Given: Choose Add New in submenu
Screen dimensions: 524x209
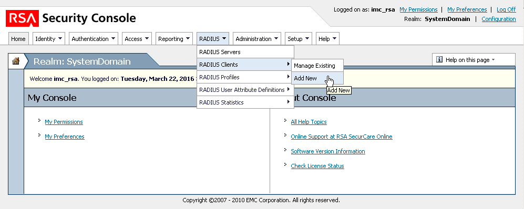Looking at the screenshot, I should [317, 78].
